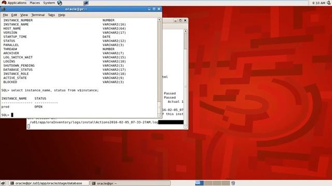Click the SQL prompt cursor line
The height and width of the screenshot is (186, 332).
click(7, 115)
